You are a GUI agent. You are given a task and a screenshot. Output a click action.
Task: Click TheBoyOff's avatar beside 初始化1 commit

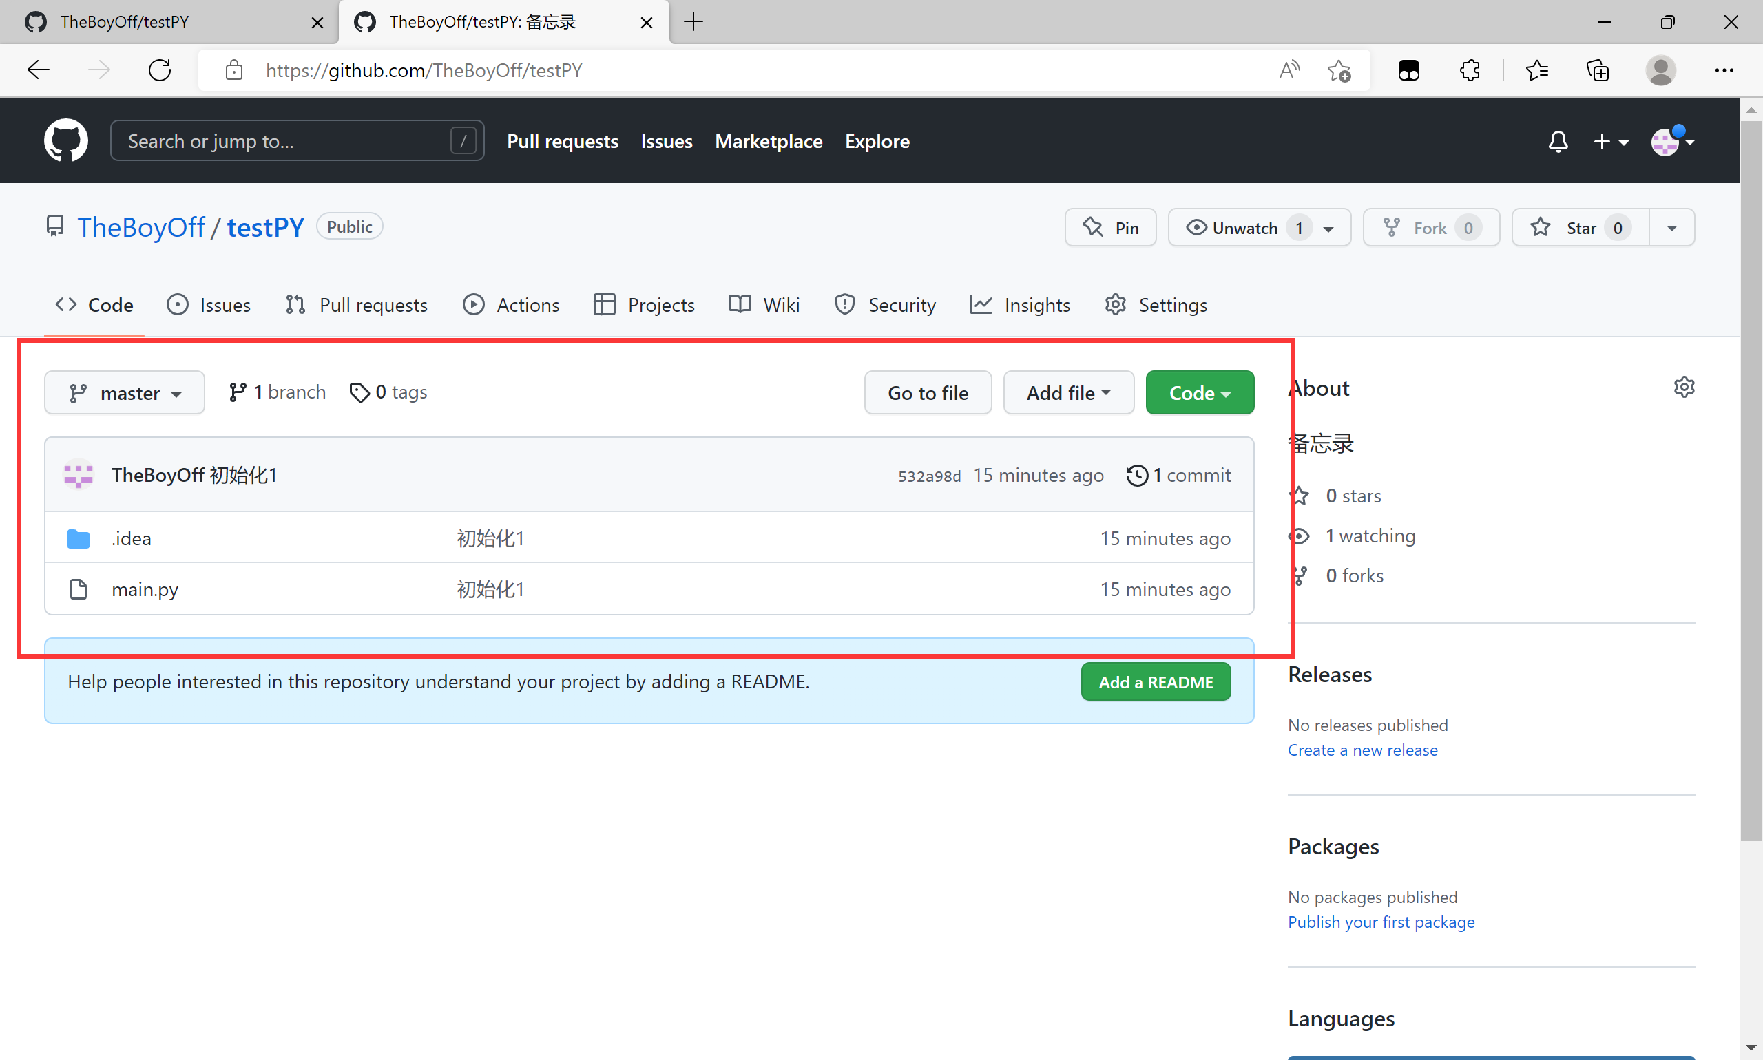[79, 474]
